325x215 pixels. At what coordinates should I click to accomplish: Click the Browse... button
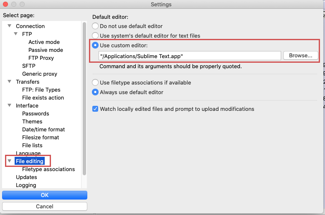coord(300,56)
